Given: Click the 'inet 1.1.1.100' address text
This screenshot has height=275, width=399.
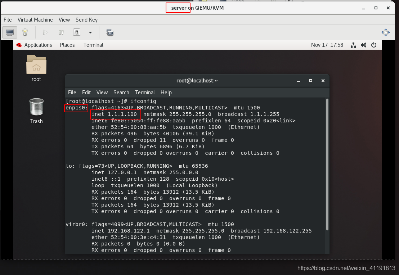Looking at the screenshot, I should pyautogui.click(x=114, y=114).
